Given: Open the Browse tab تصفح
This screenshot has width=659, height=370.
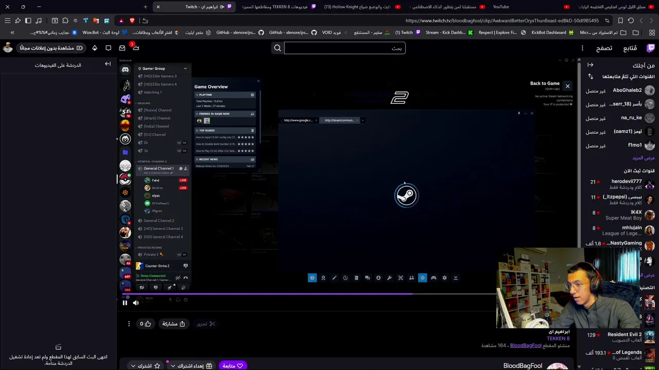Looking at the screenshot, I should (x=604, y=48).
